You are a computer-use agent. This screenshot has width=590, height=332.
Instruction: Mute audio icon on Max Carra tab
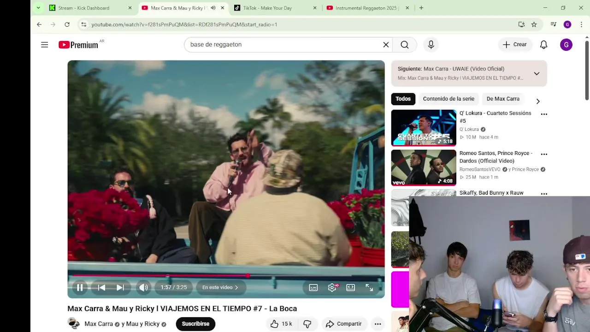213,8
